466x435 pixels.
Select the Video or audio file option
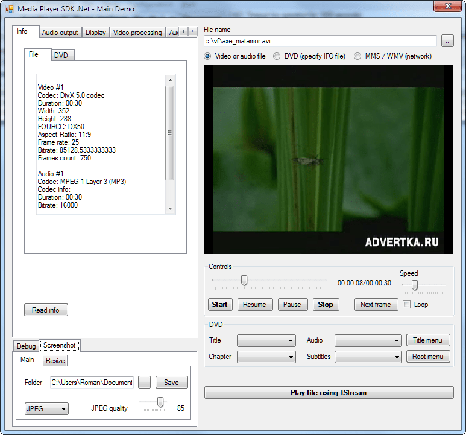pyautogui.click(x=208, y=56)
